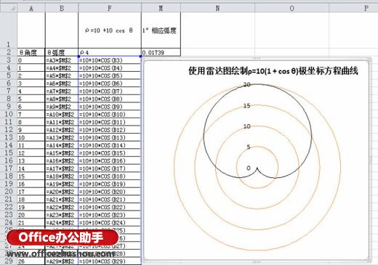
Task: Click formula cell =A16*$M$2
Action: 62,160
